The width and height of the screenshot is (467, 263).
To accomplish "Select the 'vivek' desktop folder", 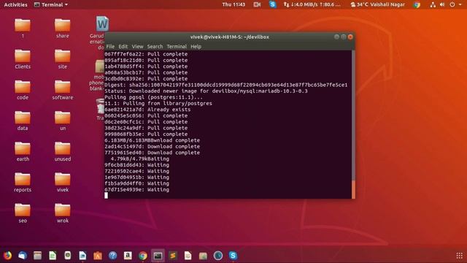I will [63, 182].
